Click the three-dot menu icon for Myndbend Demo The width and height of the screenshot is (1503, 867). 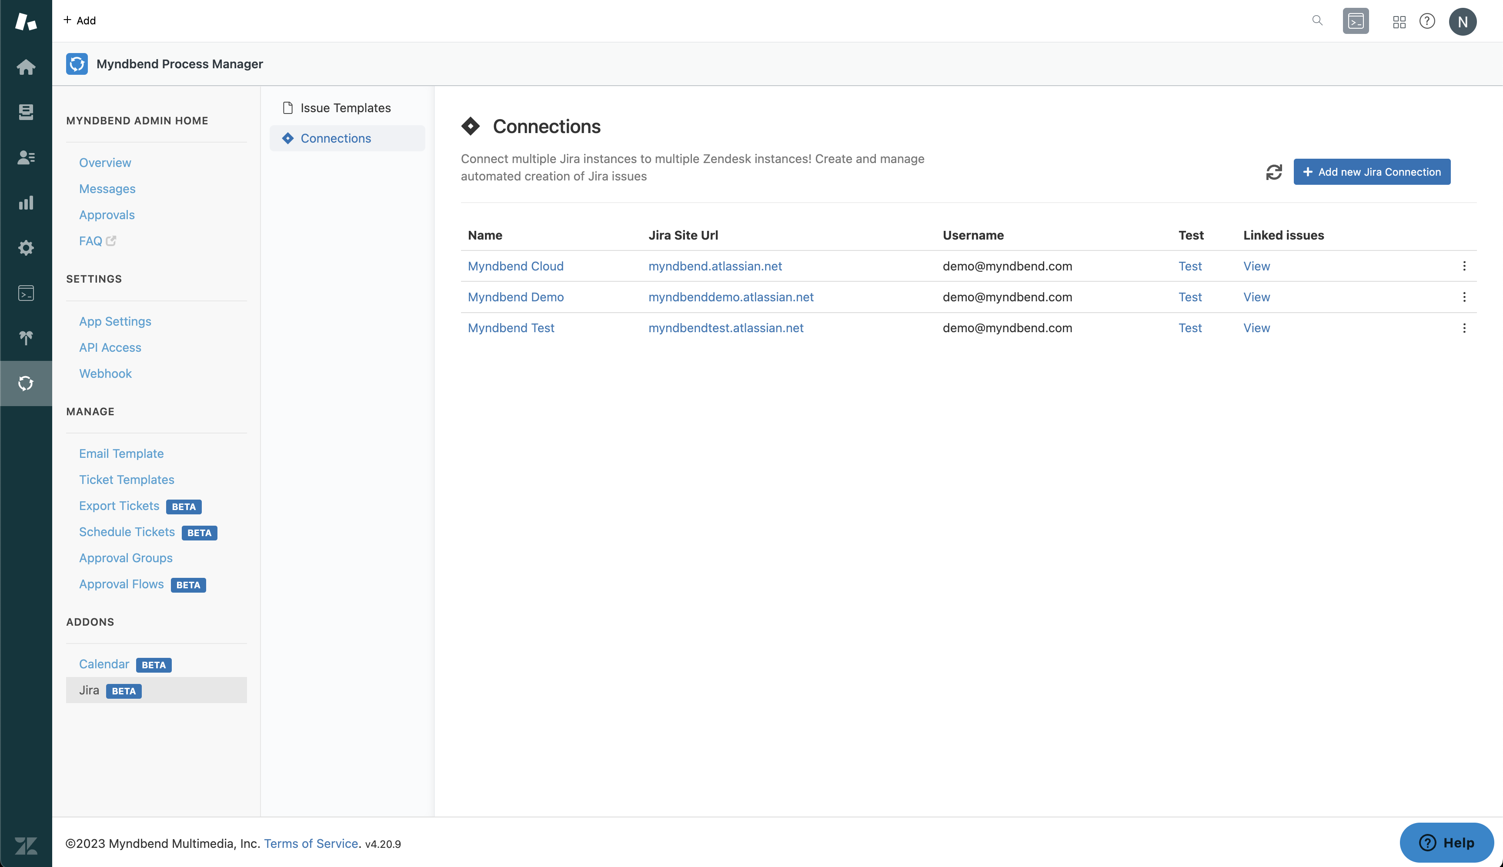(1464, 297)
